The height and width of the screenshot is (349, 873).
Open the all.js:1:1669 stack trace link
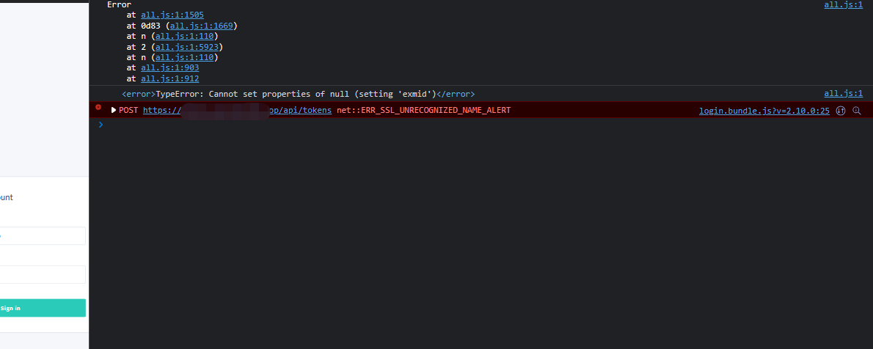coord(202,26)
